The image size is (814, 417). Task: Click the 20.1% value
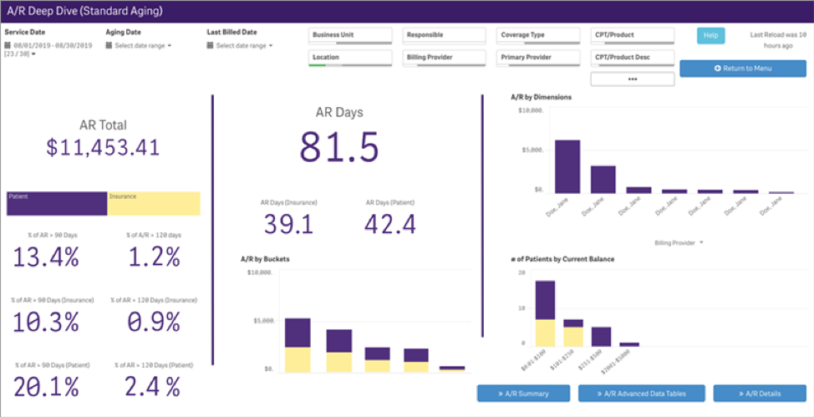click(x=46, y=387)
